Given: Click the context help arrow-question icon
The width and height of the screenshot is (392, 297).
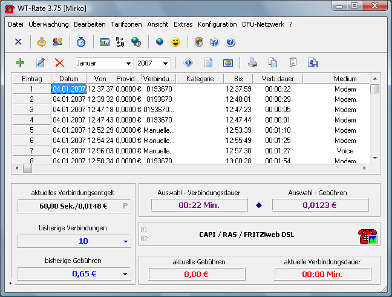Looking at the screenshot, I should pyautogui.click(x=215, y=42).
